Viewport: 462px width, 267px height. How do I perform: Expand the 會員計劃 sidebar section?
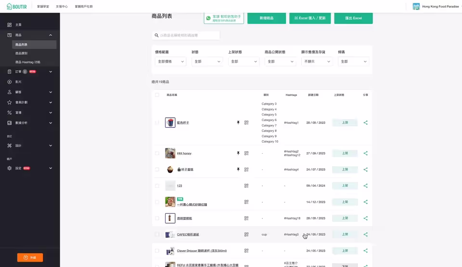point(51,102)
